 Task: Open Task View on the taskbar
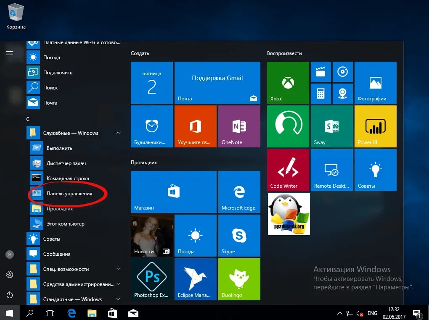[x=50, y=313]
